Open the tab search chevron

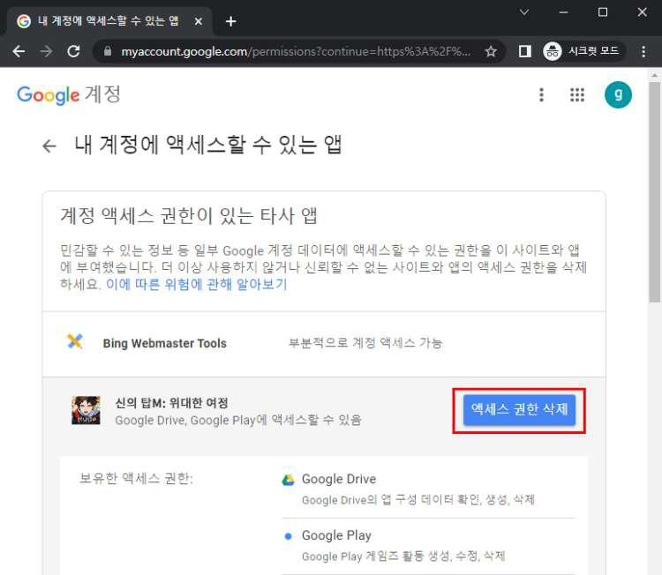pyautogui.click(x=524, y=12)
